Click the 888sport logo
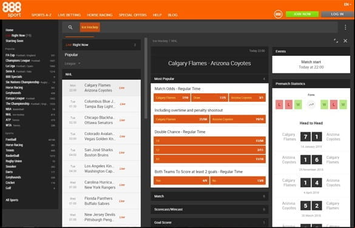Viewport: 355px width, 228px height. (x=12, y=10)
